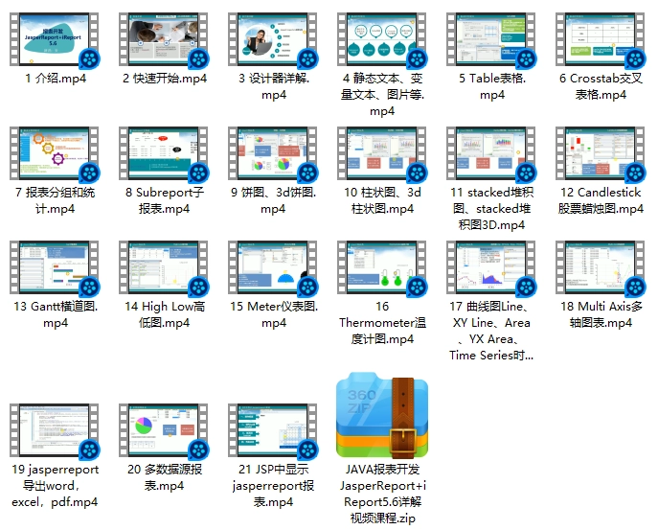Click the 20 多数据源报表.mp4 video icon
658x530 pixels.
click(x=164, y=430)
